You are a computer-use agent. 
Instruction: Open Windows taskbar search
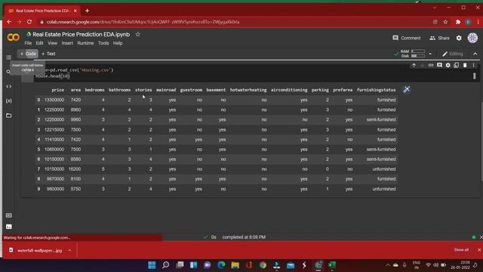166,265
